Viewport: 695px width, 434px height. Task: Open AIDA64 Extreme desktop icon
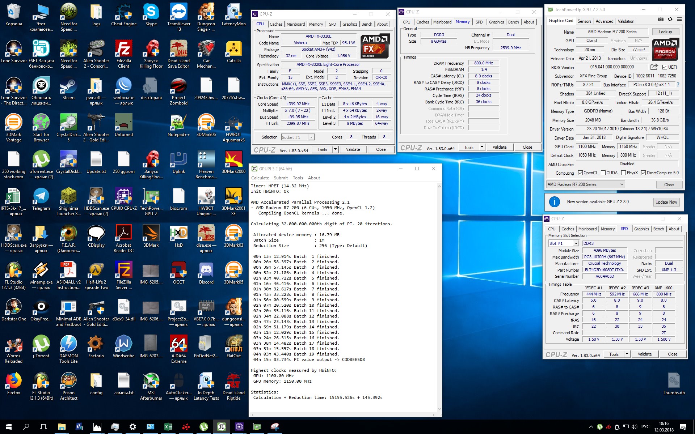(x=179, y=349)
